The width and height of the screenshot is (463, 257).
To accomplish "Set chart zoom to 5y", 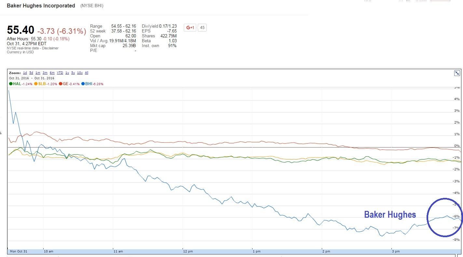I will (73, 73).
